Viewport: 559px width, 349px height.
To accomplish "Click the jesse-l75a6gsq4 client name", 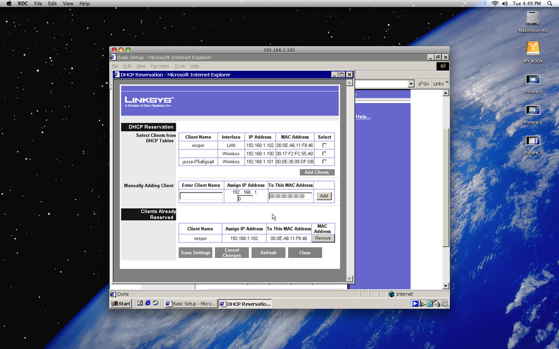I will (198, 161).
